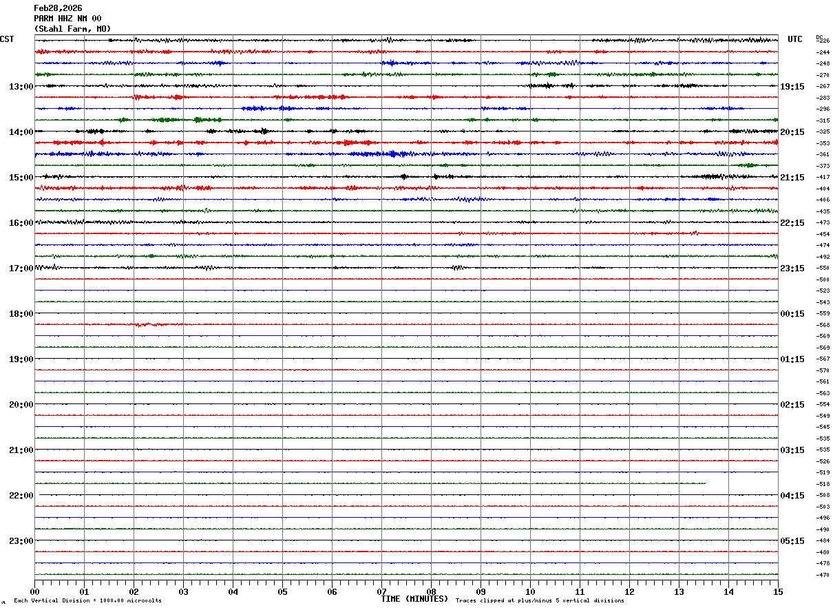Image resolution: width=833 pixels, height=610 pixels.
Task: Click the UTC timezone label
Action: tap(795, 39)
